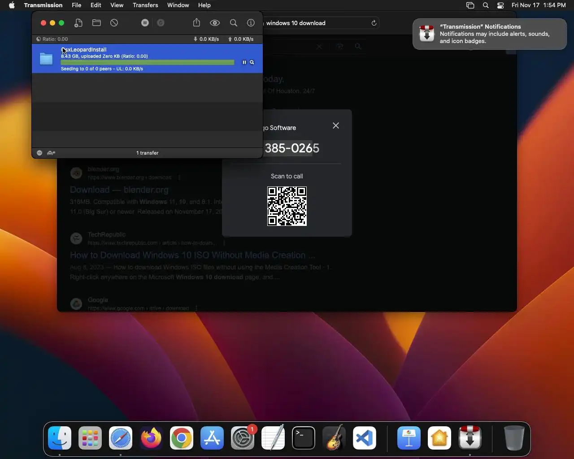Pause all transfers in the toolbar
Screen dimensions: 574x459
pos(145,23)
